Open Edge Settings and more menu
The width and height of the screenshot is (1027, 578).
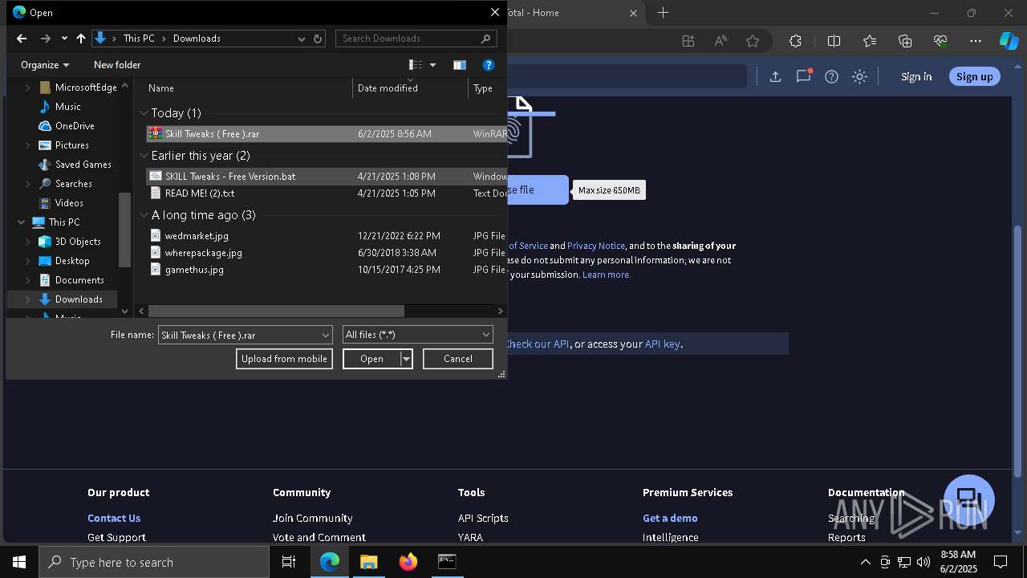point(975,41)
